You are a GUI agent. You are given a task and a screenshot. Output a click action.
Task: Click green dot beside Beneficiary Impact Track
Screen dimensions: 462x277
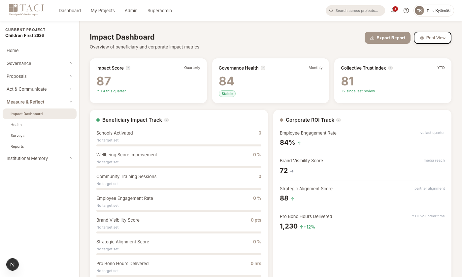pyautogui.click(x=98, y=120)
